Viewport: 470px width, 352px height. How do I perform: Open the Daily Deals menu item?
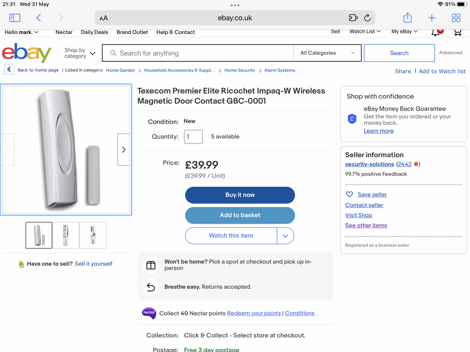click(x=94, y=32)
